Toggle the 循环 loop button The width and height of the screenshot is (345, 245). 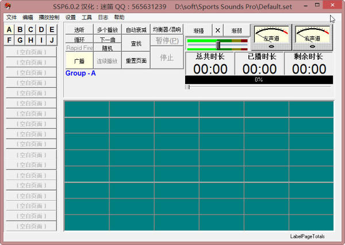[79, 40]
